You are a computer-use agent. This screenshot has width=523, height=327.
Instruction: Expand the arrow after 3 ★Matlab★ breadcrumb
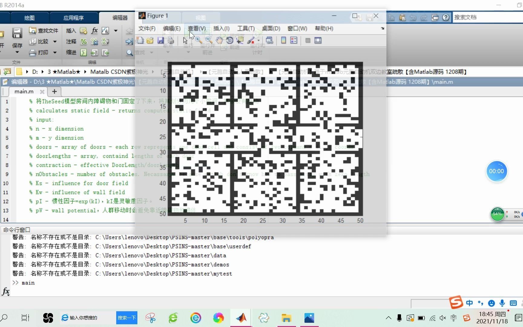[85, 72]
